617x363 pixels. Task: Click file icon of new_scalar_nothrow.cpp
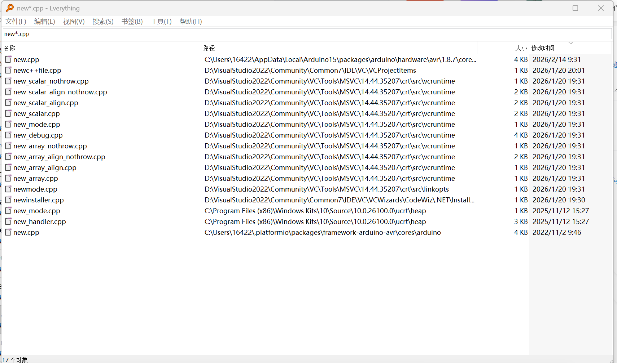[8, 81]
